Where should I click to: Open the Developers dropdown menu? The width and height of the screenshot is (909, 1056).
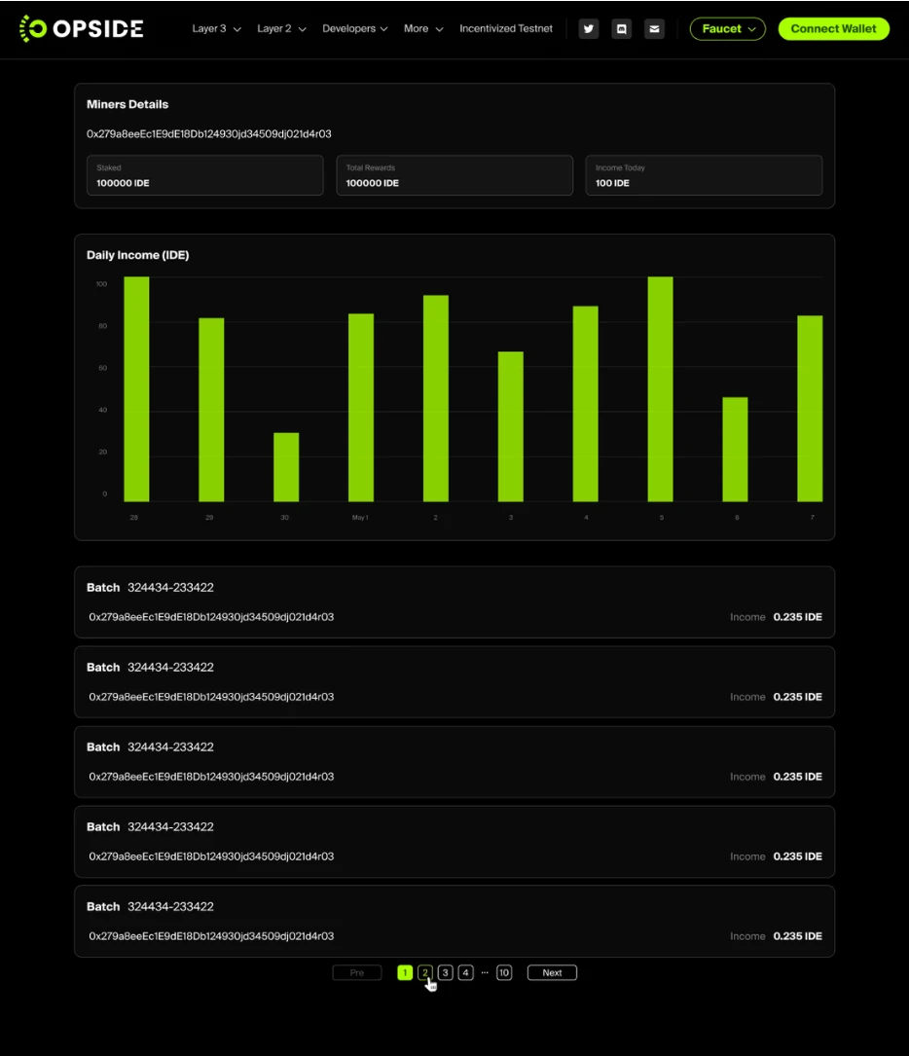click(x=354, y=29)
